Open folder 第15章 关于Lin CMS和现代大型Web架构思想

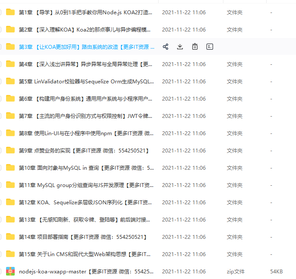tap(85, 254)
